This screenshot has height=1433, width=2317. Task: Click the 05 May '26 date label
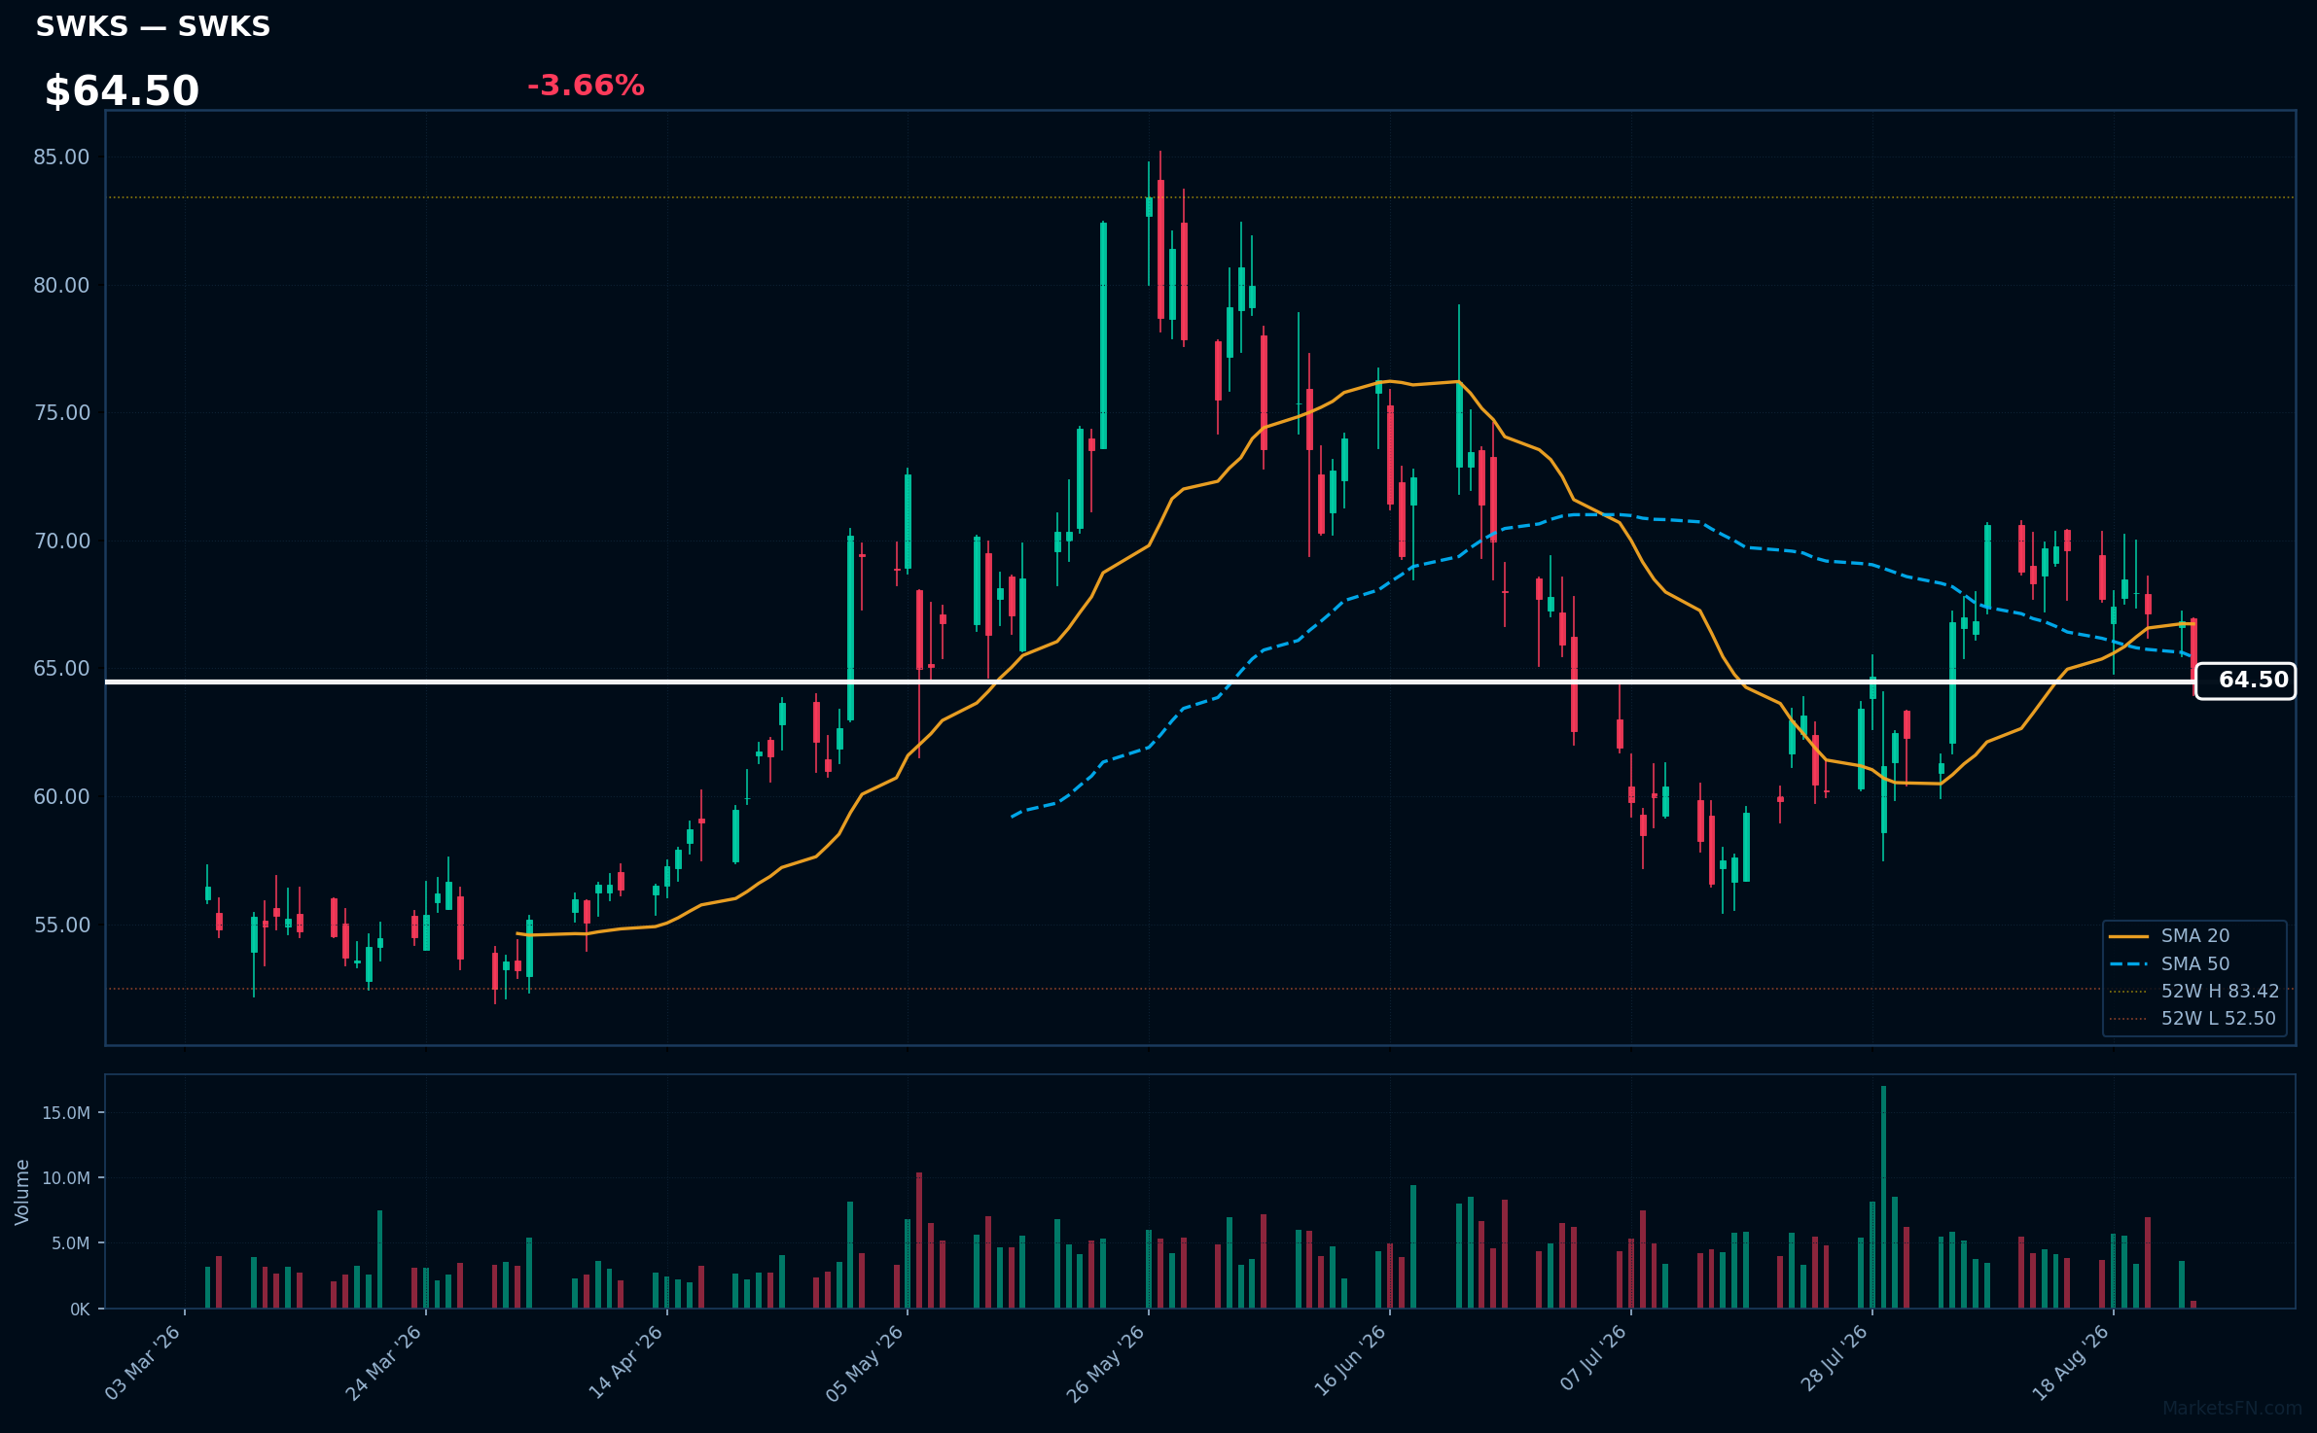coord(866,1363)
